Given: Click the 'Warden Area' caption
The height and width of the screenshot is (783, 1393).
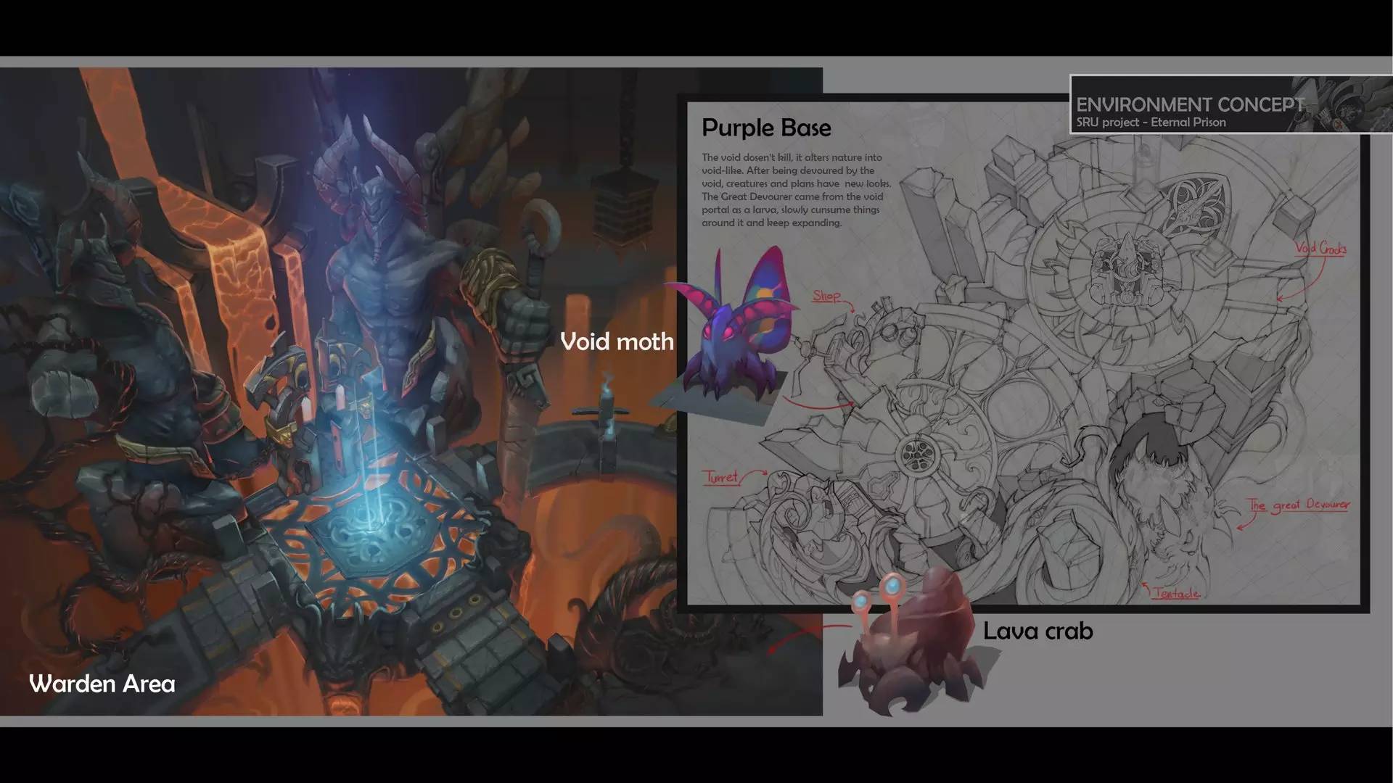Looking at the screenshot, I should click(102, 684).
